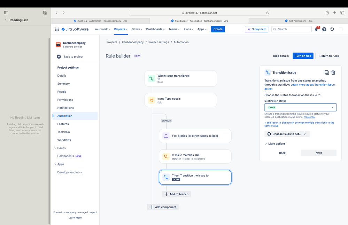Open Workflows in project settings

(64, 140)
